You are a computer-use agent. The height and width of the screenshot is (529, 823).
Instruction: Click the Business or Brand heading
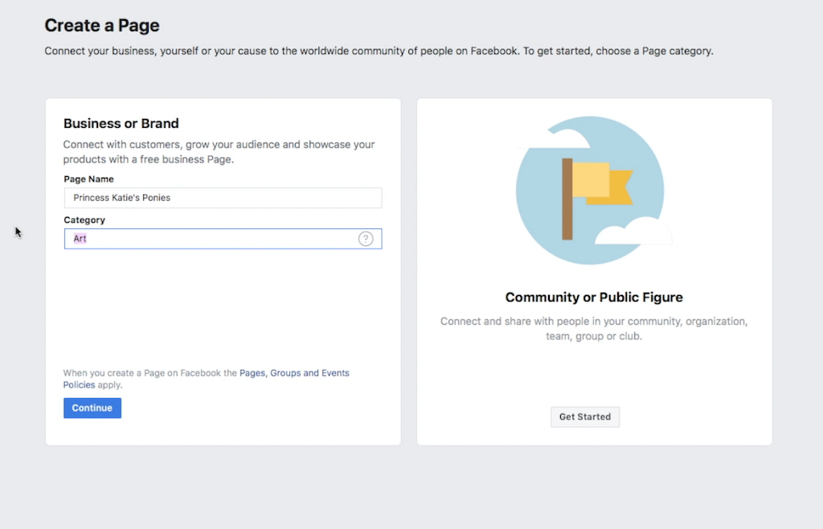[121, 123]
